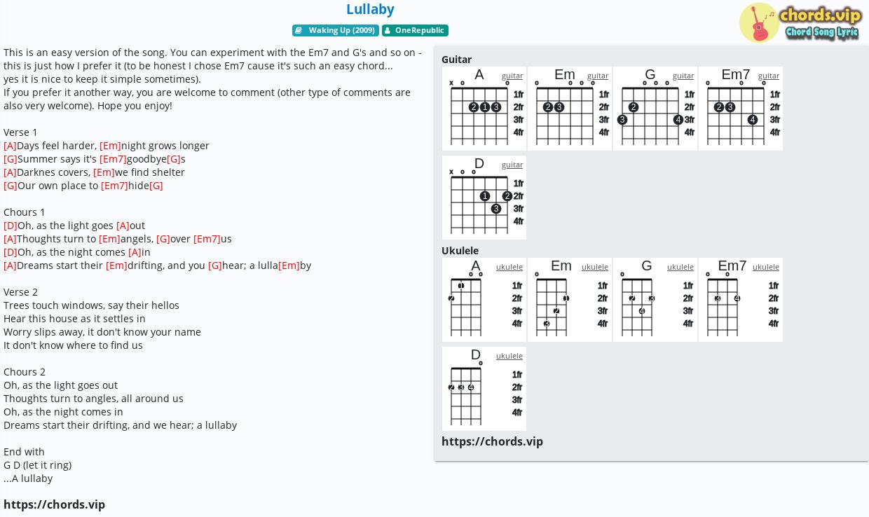Click the [Em] chord before 'drifting, and you'

[116, 266]
